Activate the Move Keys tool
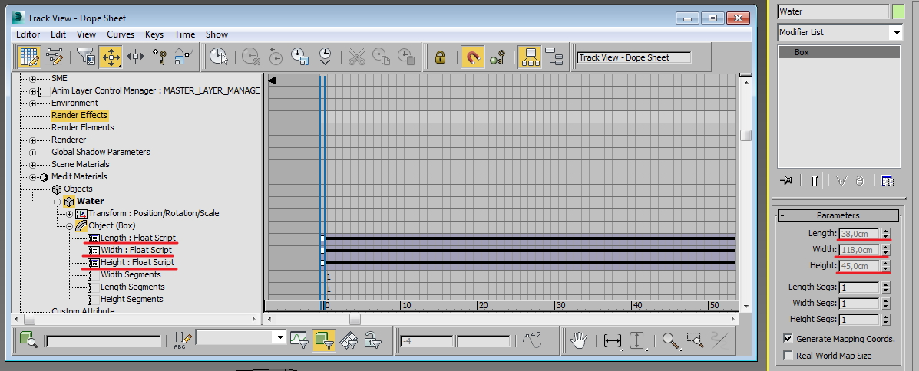This screenshot has height=371, width=919. tap(111, 57)
